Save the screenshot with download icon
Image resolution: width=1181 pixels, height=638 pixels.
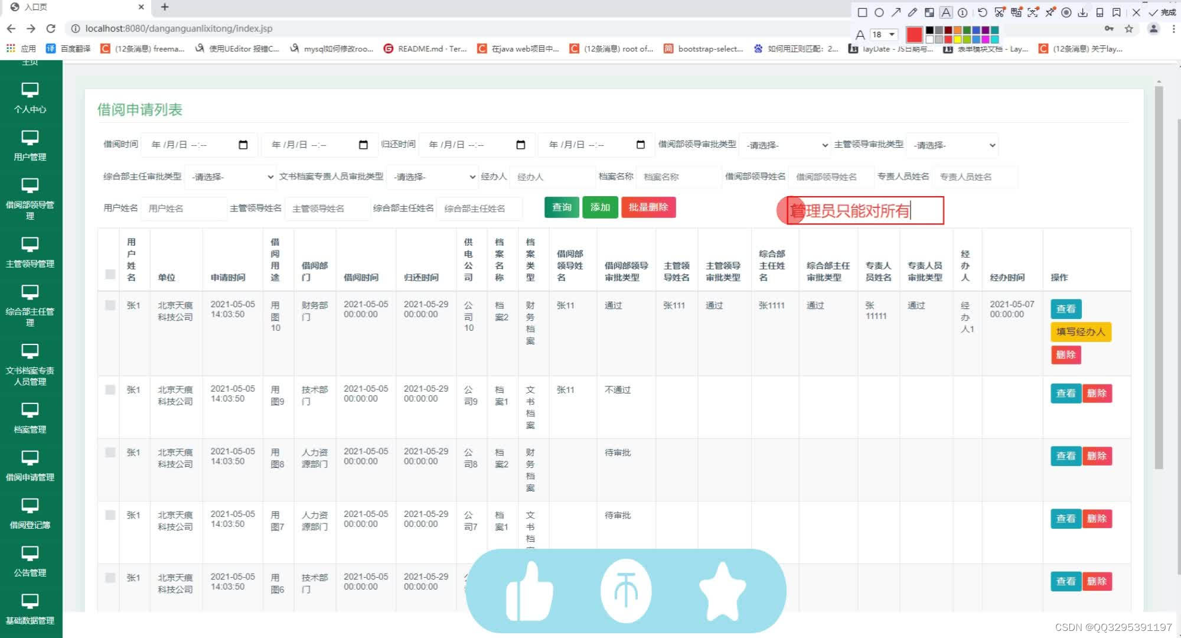point(1083,12)
